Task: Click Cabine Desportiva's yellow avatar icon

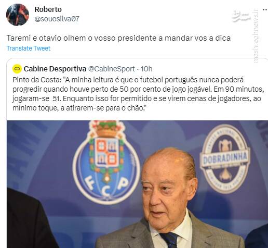Action: click(17, 69)
